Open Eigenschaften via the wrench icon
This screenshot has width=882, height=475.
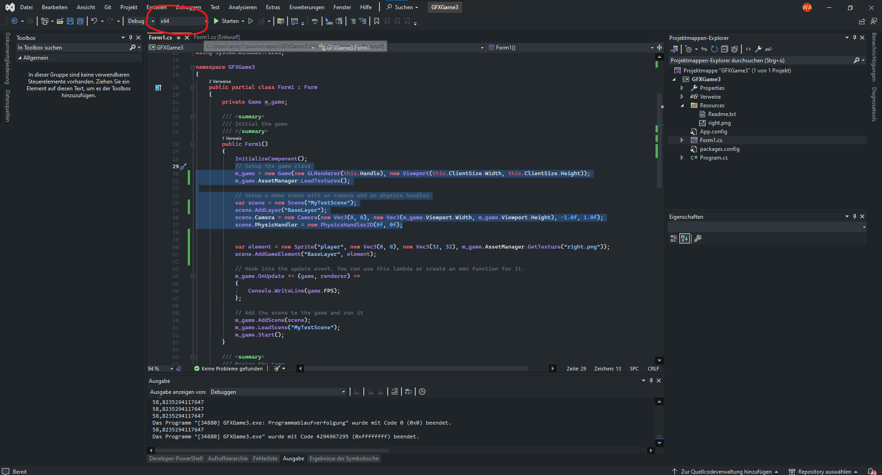click(758, 49)
